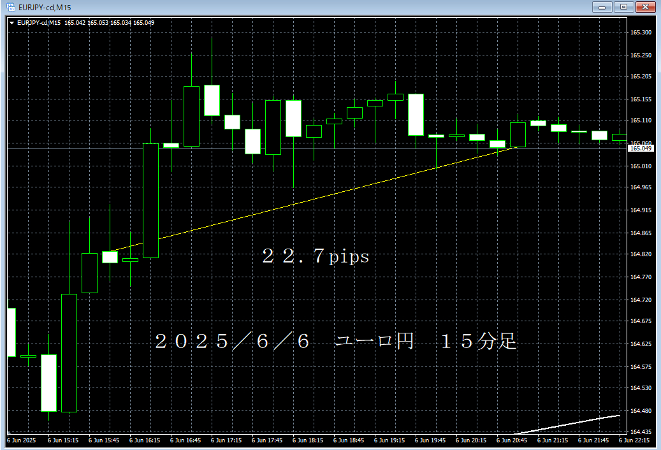
Task: Click the 22.7pips text label
Action: (x=314, y=257)
